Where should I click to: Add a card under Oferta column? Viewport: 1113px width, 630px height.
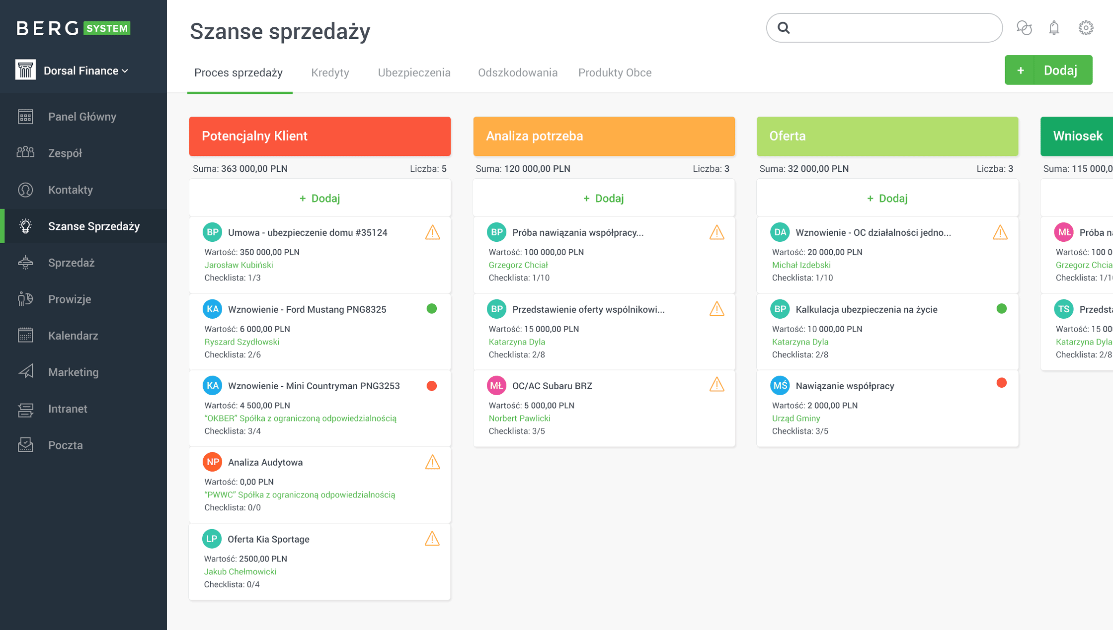pos(887,198)
